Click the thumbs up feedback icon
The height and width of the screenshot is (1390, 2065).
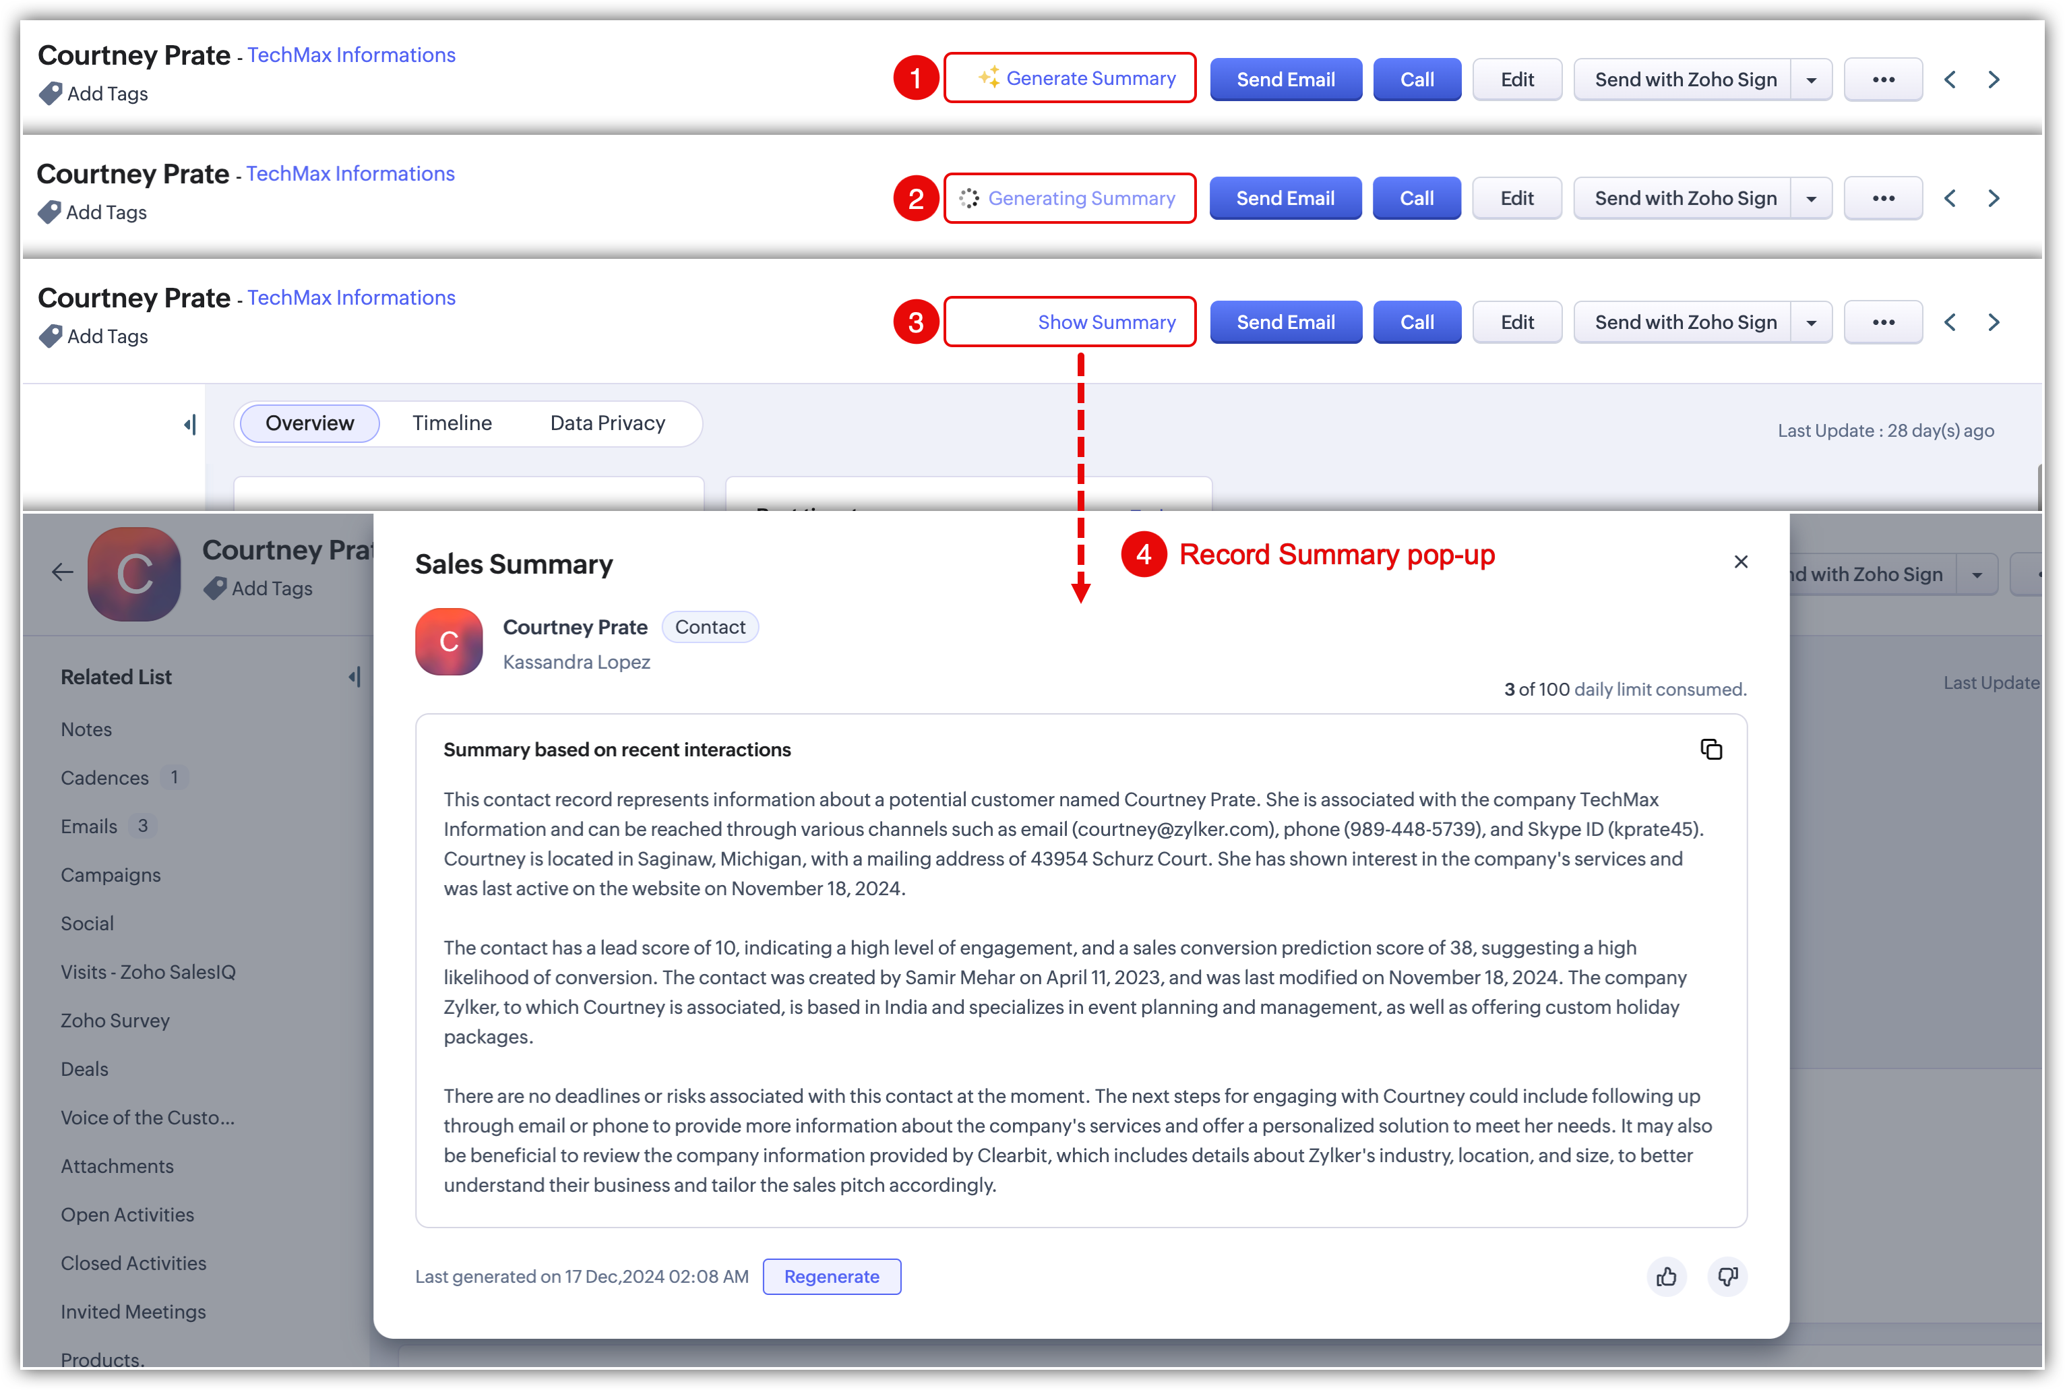pos(1666,1277)
